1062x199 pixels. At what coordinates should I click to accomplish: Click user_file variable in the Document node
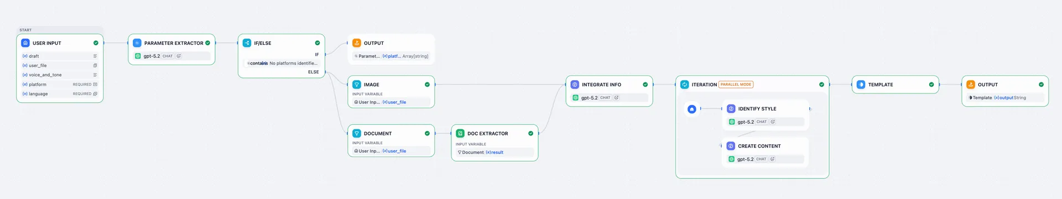coord(394,151)
